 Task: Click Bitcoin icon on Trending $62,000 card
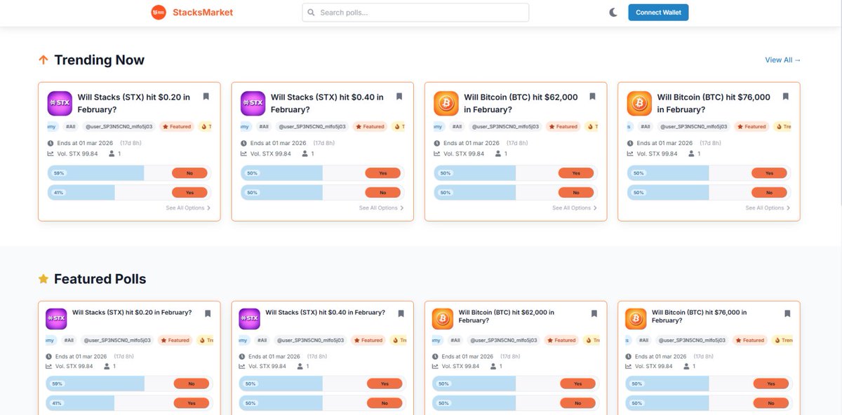[x=446, y=103]
